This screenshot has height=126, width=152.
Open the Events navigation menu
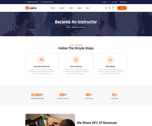72,8
